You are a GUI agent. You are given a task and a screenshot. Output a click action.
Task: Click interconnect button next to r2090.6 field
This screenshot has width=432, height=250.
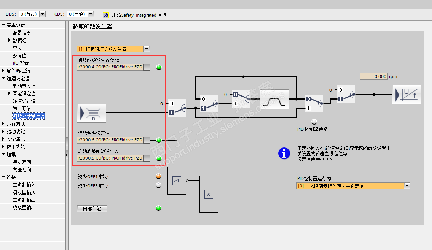[147, 140]
